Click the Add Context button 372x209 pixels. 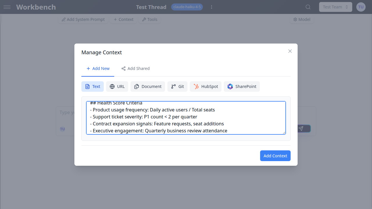275,156
